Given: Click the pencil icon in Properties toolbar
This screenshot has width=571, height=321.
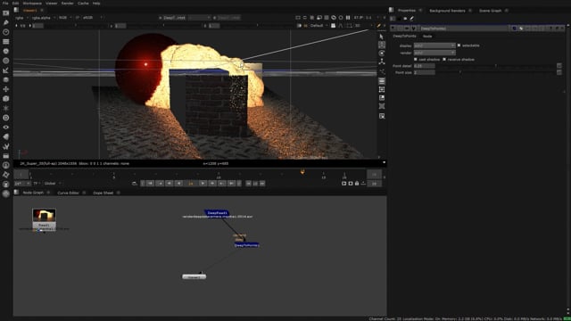Looking at the screenshot, I should (412, 18).
